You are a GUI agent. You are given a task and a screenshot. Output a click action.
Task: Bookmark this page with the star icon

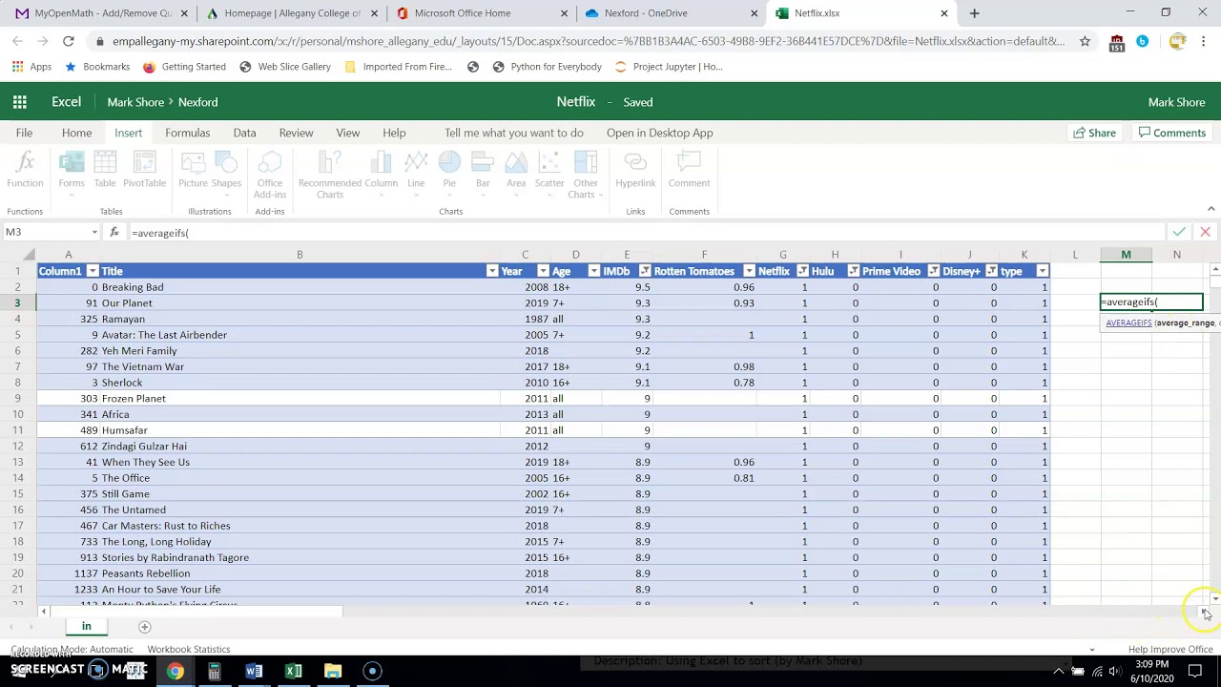pyautogui.click(x=1085, y=41)
